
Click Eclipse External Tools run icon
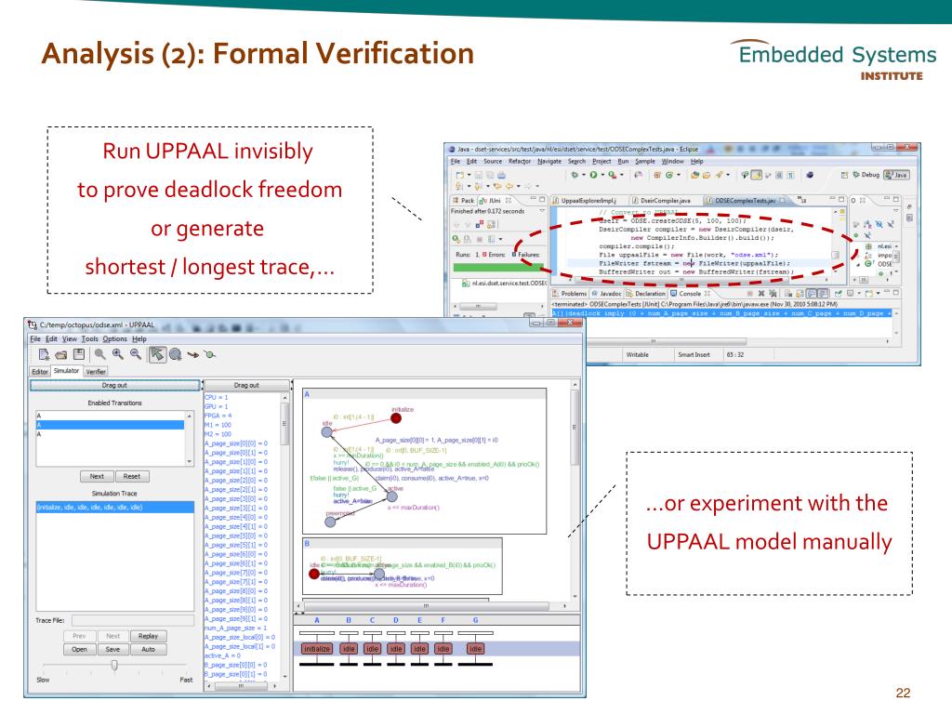(612, 175)
